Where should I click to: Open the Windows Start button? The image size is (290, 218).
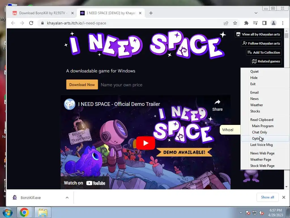(7, 212)
